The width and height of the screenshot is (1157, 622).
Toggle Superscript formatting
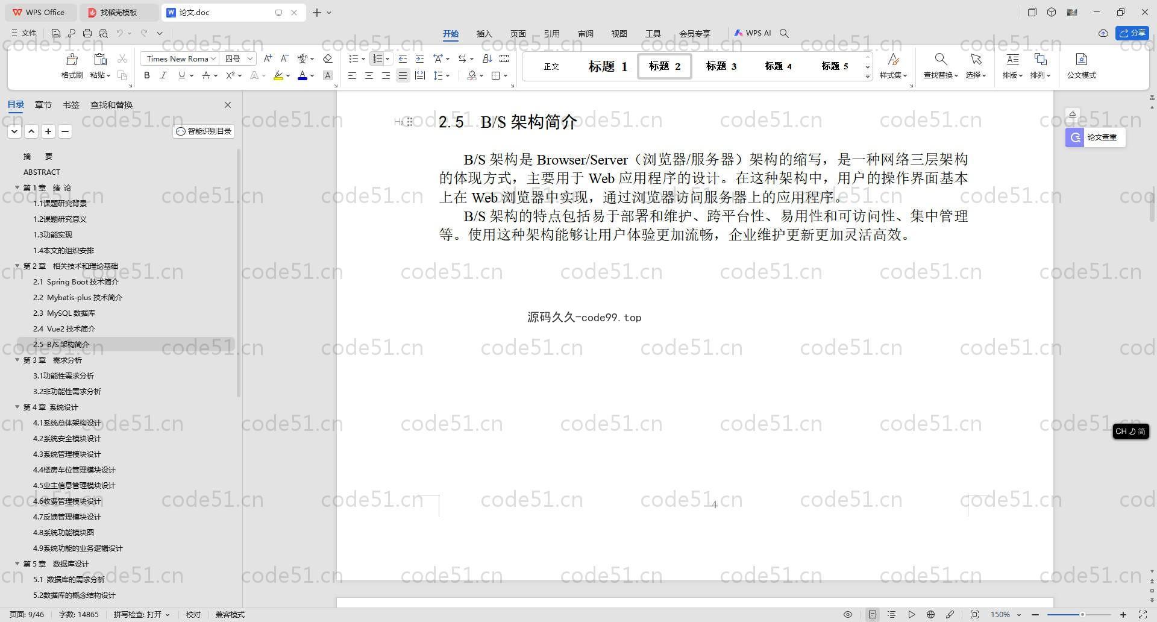click(230, 75)
